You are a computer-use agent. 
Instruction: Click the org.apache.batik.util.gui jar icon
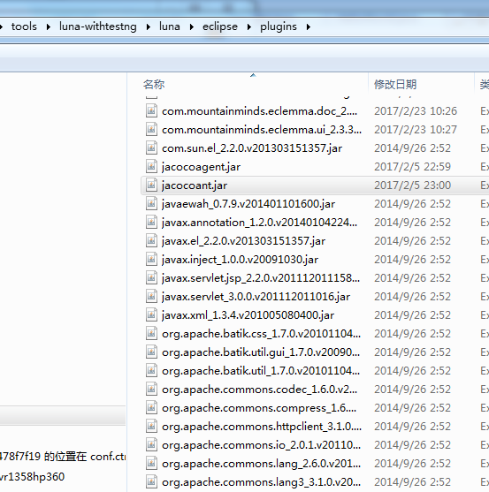pyautogui.click(x=151, y=352)
